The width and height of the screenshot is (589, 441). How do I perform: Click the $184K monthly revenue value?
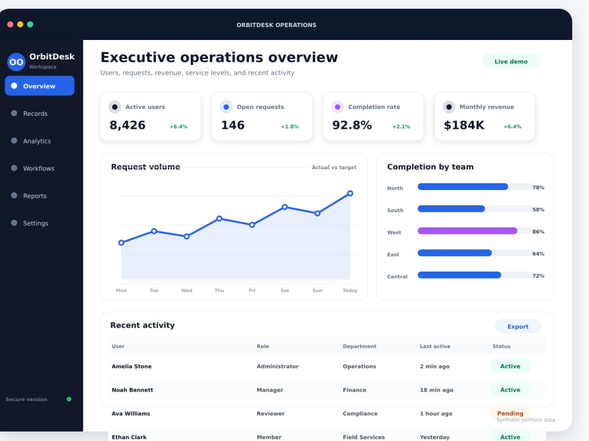[x=464, y=125]
